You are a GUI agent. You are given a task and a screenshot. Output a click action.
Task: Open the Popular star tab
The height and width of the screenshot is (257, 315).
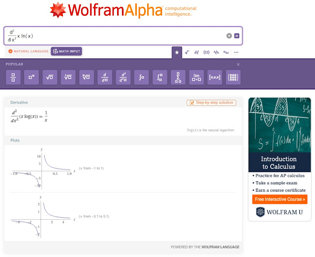click(x=177, y=53)
